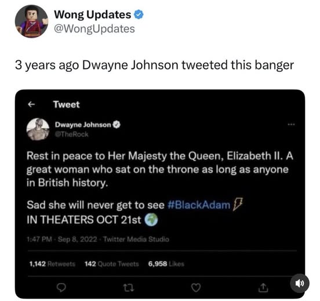320x301 pixels.
Task: Click the blue verified badge by Wong Updates
Action: 139,14
